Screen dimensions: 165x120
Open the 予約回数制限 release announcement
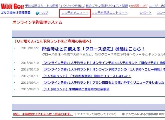(86, 76)
